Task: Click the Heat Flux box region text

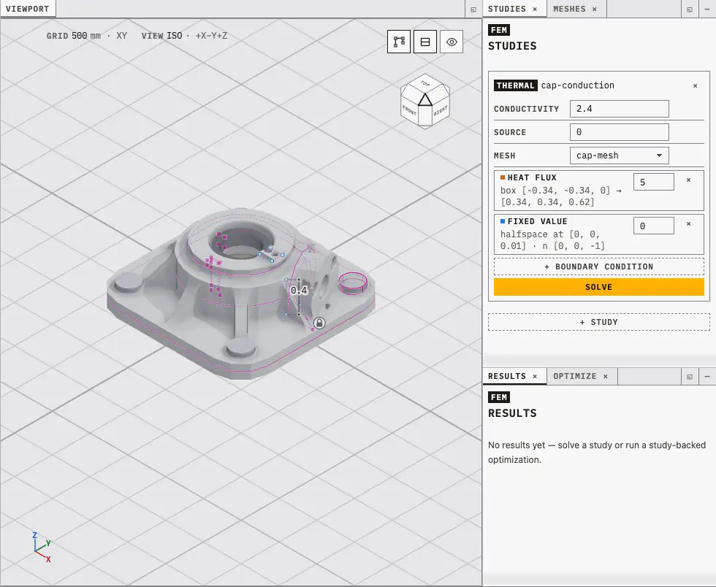Action: point(561,196)
